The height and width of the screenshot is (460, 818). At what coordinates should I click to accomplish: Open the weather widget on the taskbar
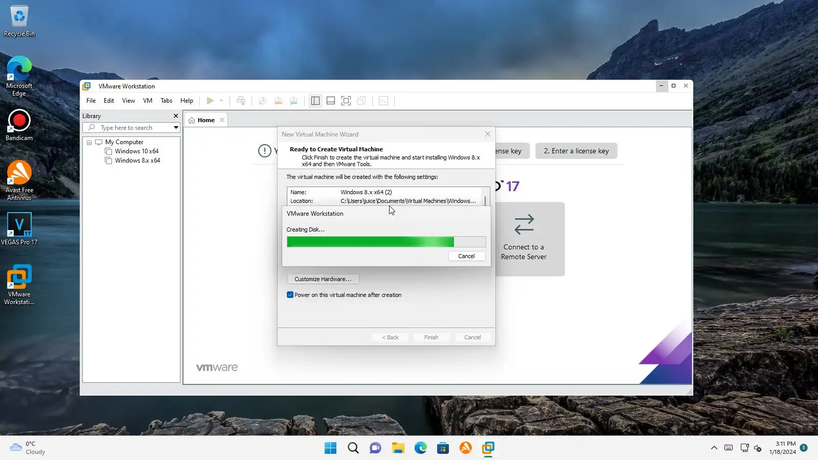pos(28,448)
